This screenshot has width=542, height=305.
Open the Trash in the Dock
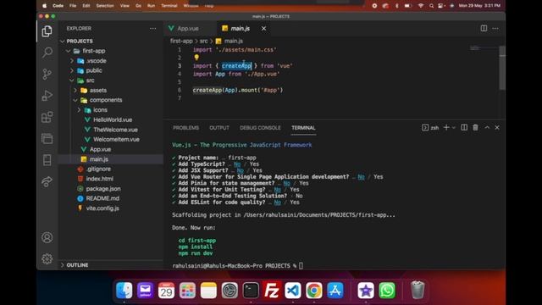[x=418, y=290]
